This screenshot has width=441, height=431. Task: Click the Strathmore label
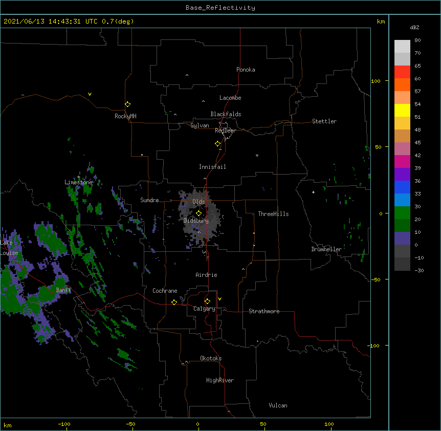click(264, 311)
